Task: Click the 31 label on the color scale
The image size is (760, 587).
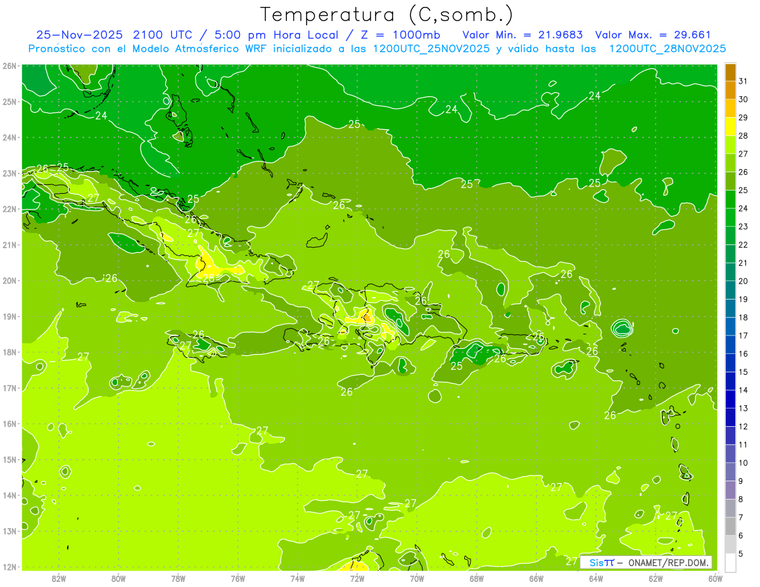Action: (x=744, y=81)
